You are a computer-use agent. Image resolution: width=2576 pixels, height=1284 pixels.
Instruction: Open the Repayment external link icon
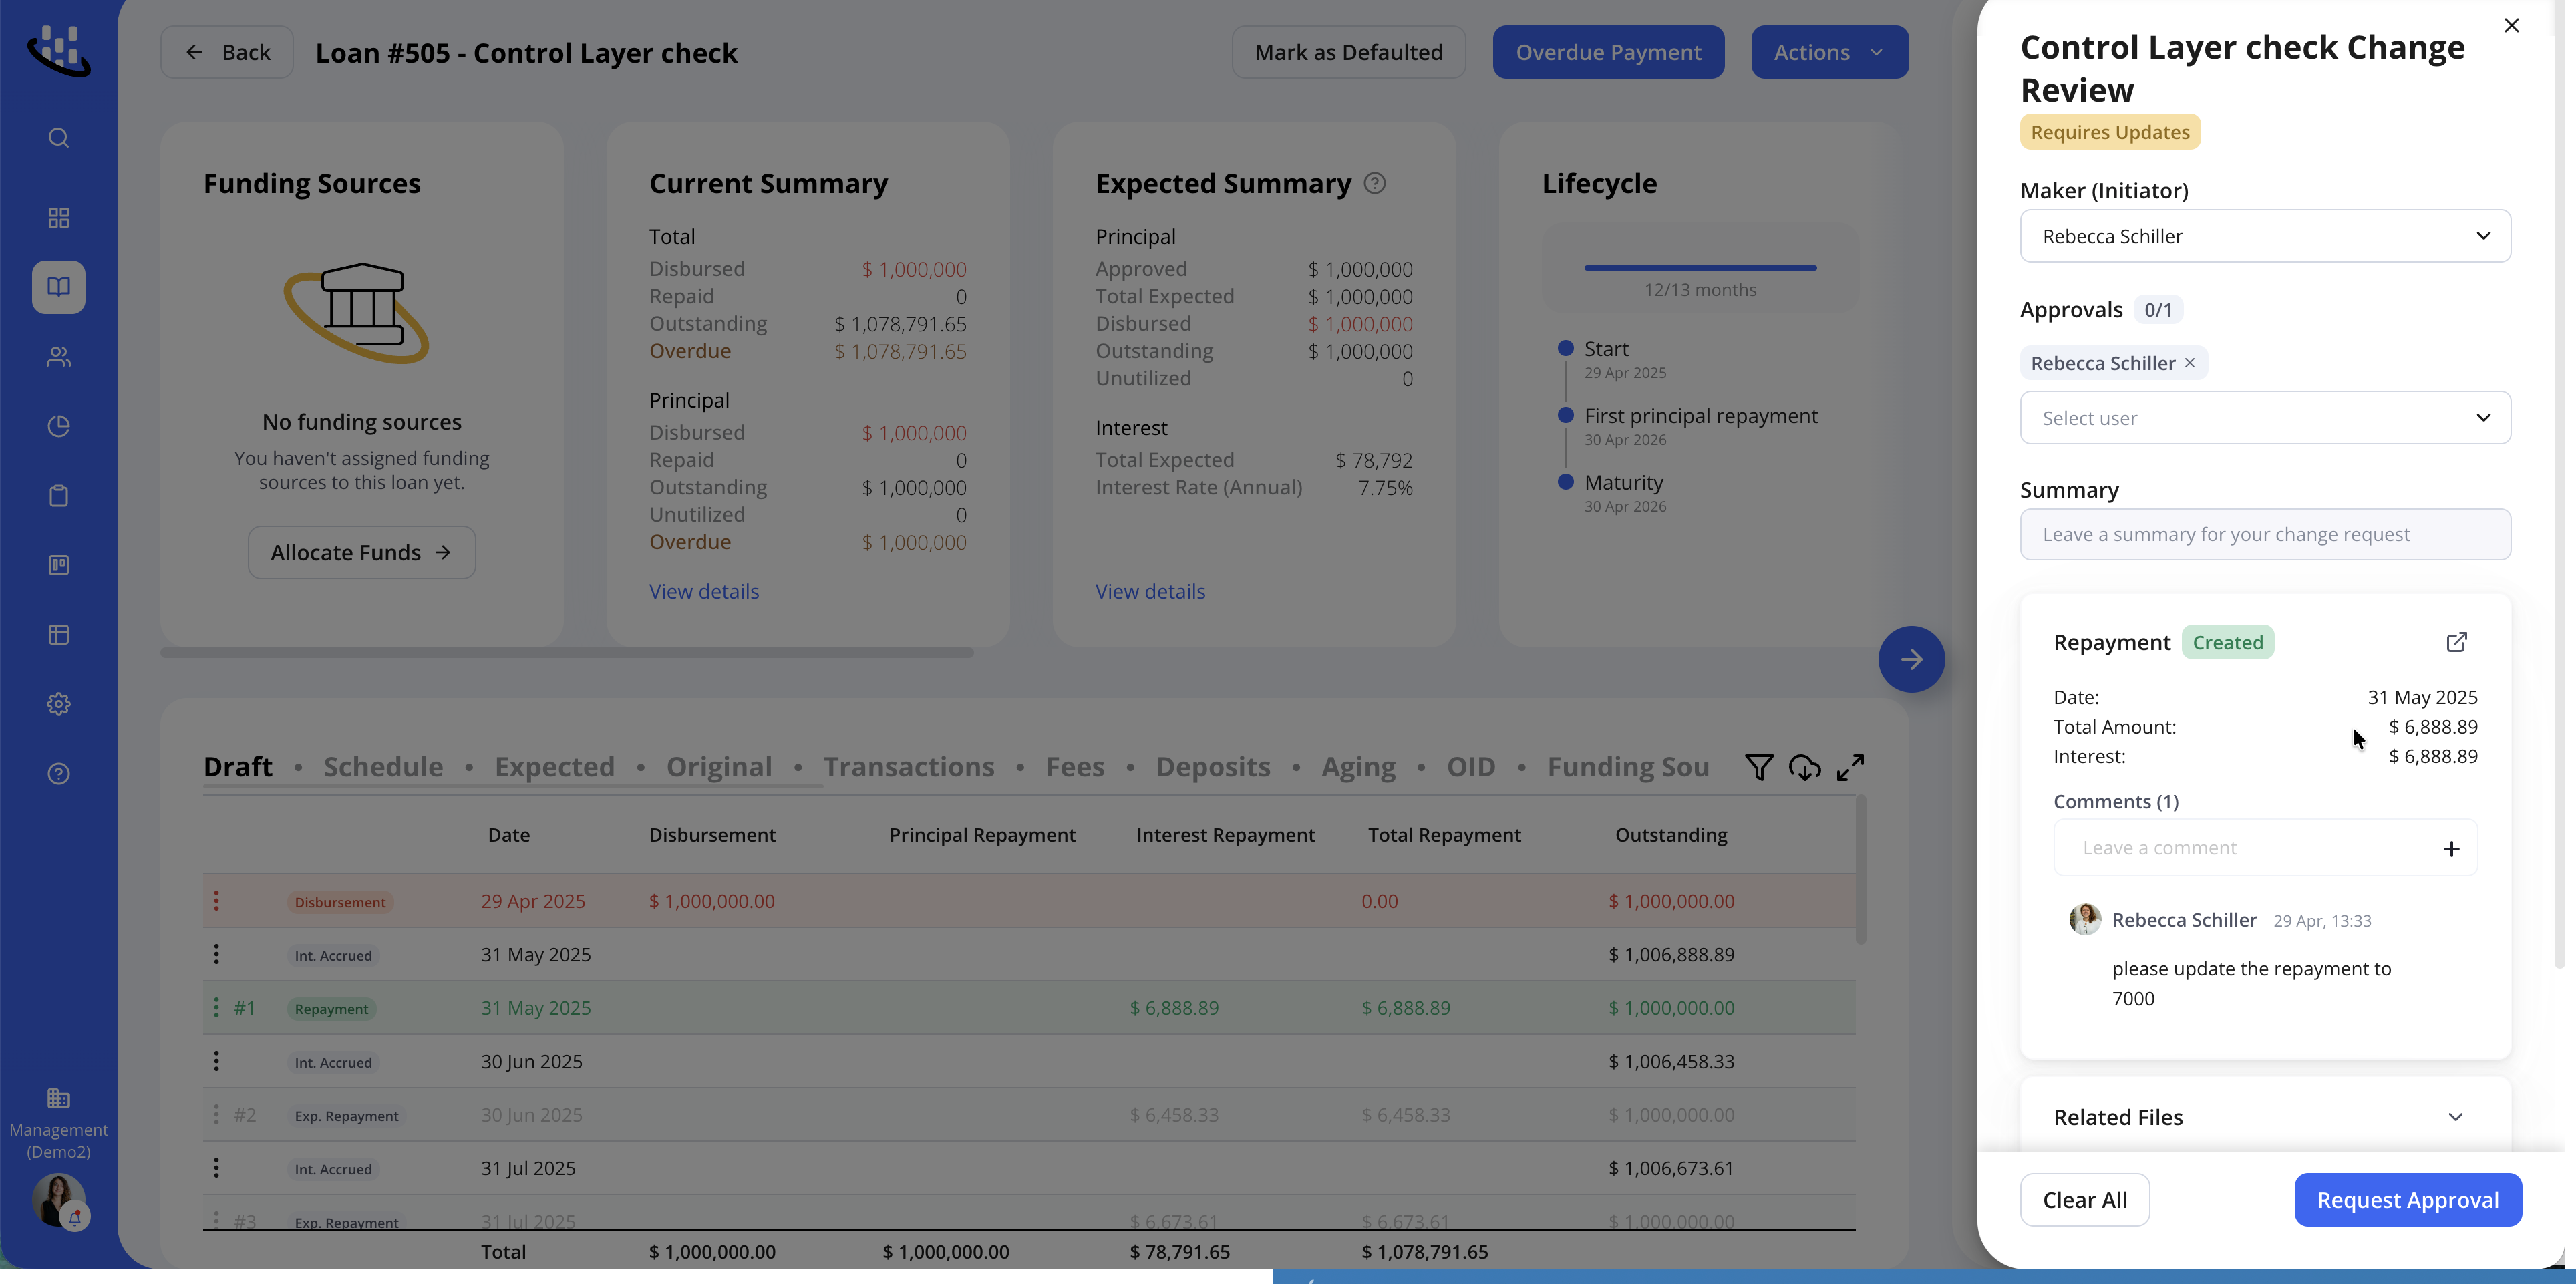(2456, 642)
